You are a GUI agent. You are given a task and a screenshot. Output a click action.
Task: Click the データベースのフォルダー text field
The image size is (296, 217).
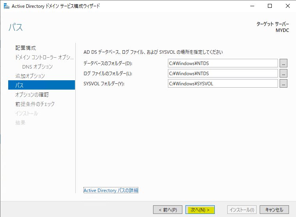[223, 63]
